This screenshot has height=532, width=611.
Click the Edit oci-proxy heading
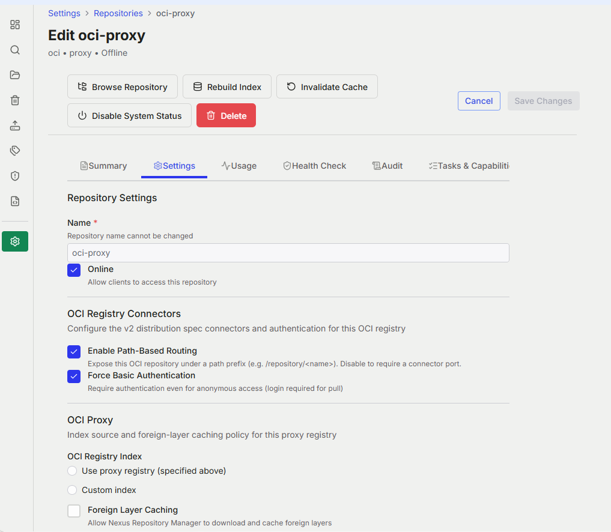point(97,35)
